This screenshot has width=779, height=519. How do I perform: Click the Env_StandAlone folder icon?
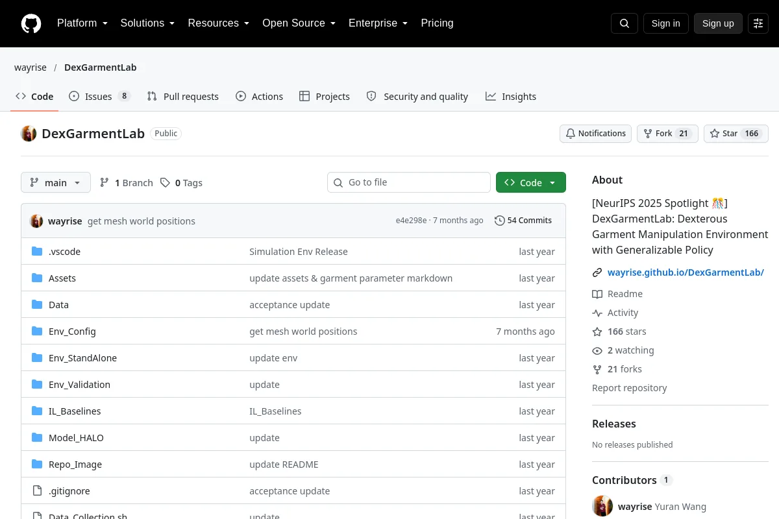[37, 358]
